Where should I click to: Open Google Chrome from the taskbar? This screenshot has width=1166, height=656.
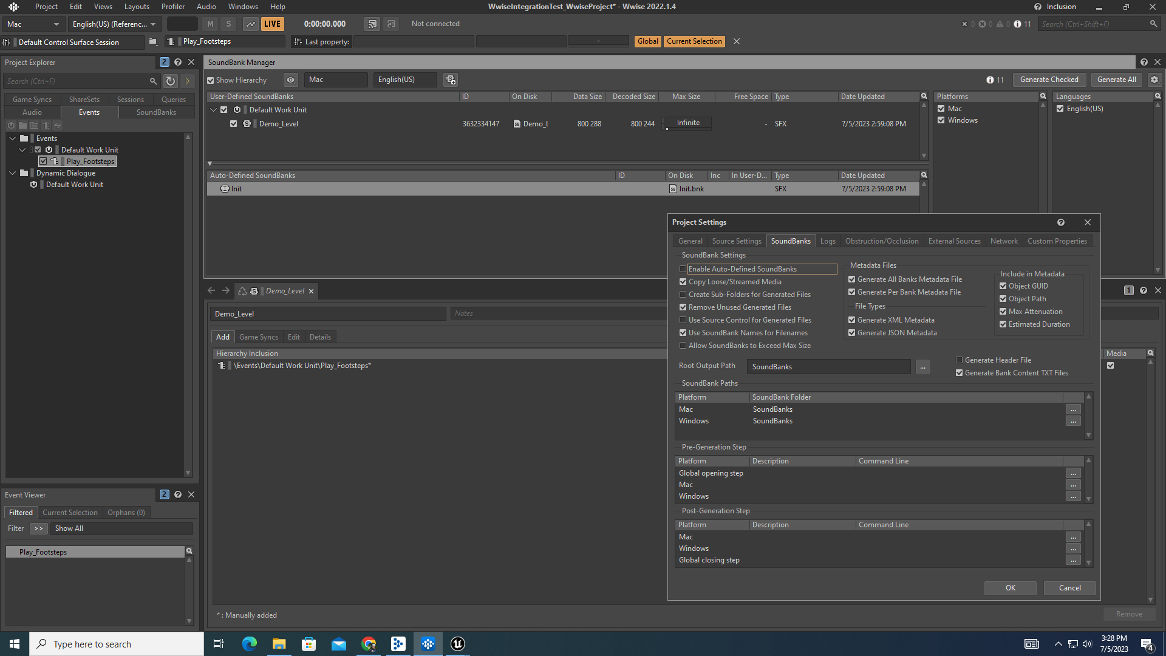369,644
